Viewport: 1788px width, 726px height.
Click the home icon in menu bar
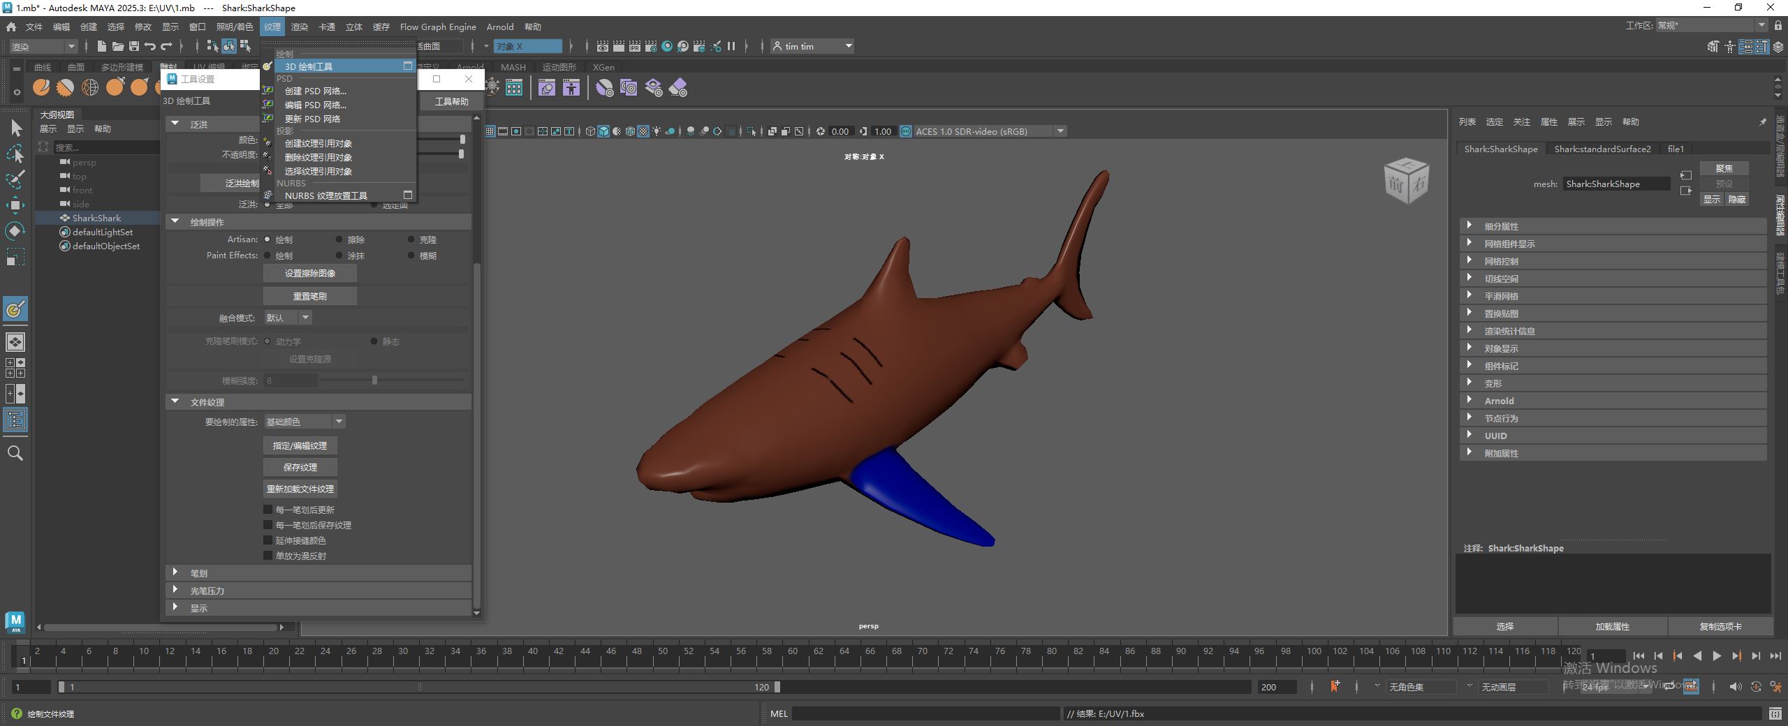(11, 27)
